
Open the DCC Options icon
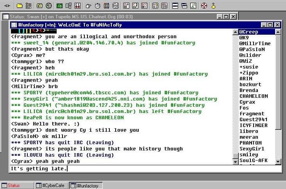point(144,6)
